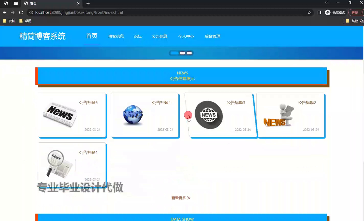
Task: Open the 后台管理 navigation item
Action: tap(212, 36)
